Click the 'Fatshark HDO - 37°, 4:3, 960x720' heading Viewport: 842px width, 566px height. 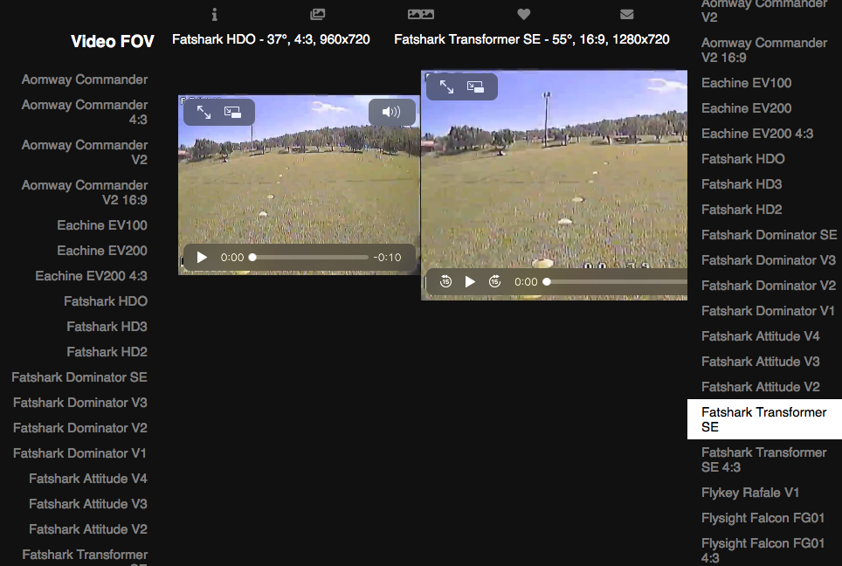pos(271,39)
